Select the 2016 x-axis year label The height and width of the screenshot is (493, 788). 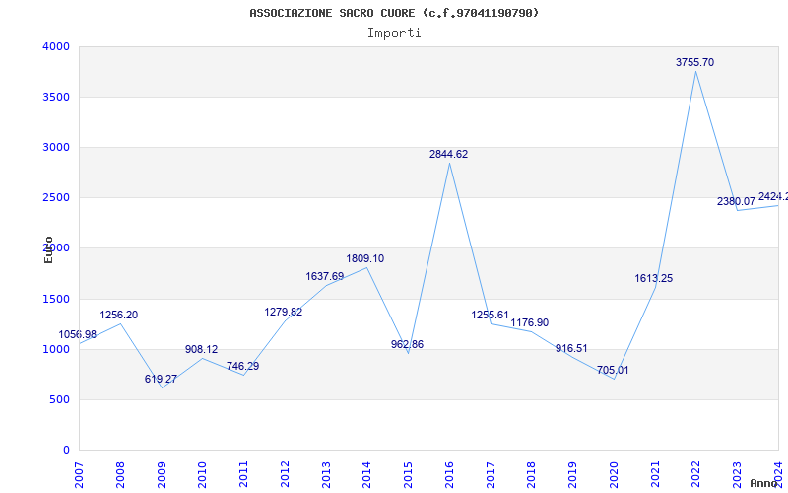click(449, 475)
